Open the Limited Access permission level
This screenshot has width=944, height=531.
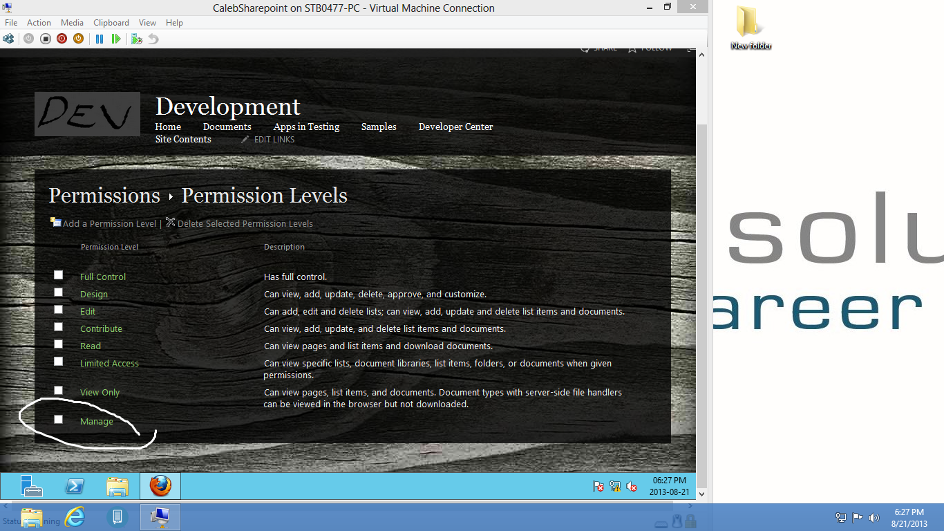(x=109, y=364)
